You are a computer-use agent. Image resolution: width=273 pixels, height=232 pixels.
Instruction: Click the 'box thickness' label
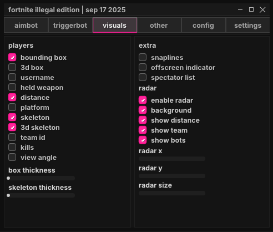pos(32,170)
